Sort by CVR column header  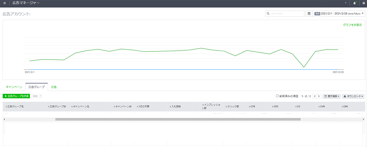(x=322, y=106)
